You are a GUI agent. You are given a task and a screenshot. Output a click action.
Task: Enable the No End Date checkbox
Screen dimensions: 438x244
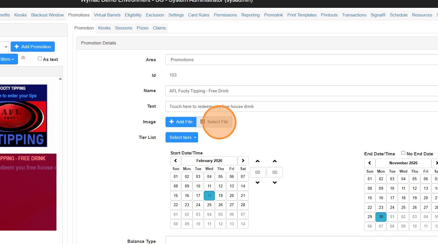point(403,153)
